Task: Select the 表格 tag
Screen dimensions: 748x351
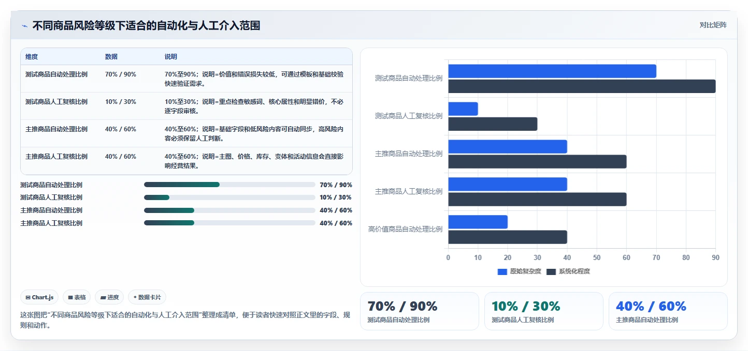Action: tap(77, 297)
